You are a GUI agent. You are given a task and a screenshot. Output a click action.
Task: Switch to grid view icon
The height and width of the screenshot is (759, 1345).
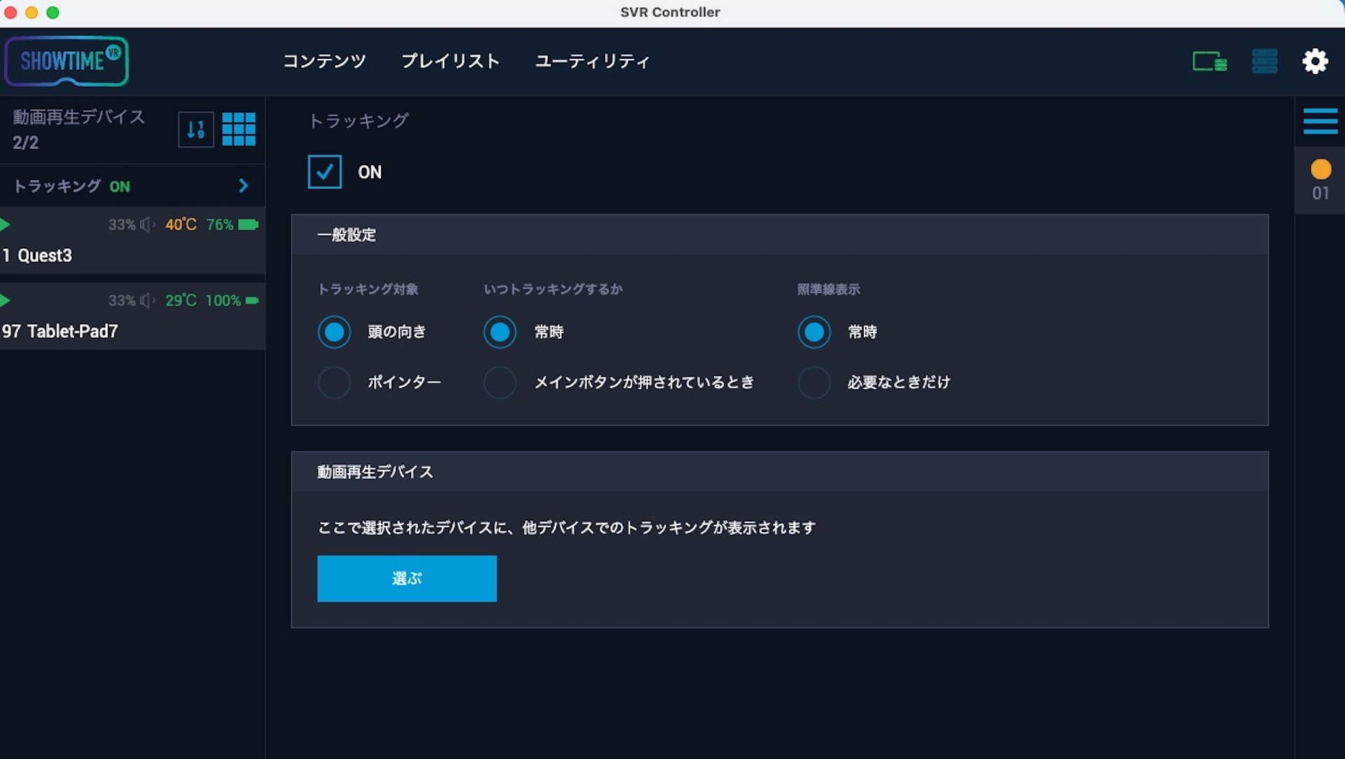pos(239,130)
